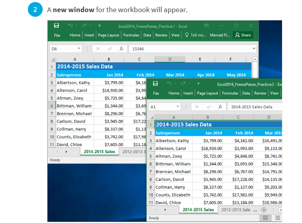Click Cancel X icon in Practice:2 formula bar

197,107
